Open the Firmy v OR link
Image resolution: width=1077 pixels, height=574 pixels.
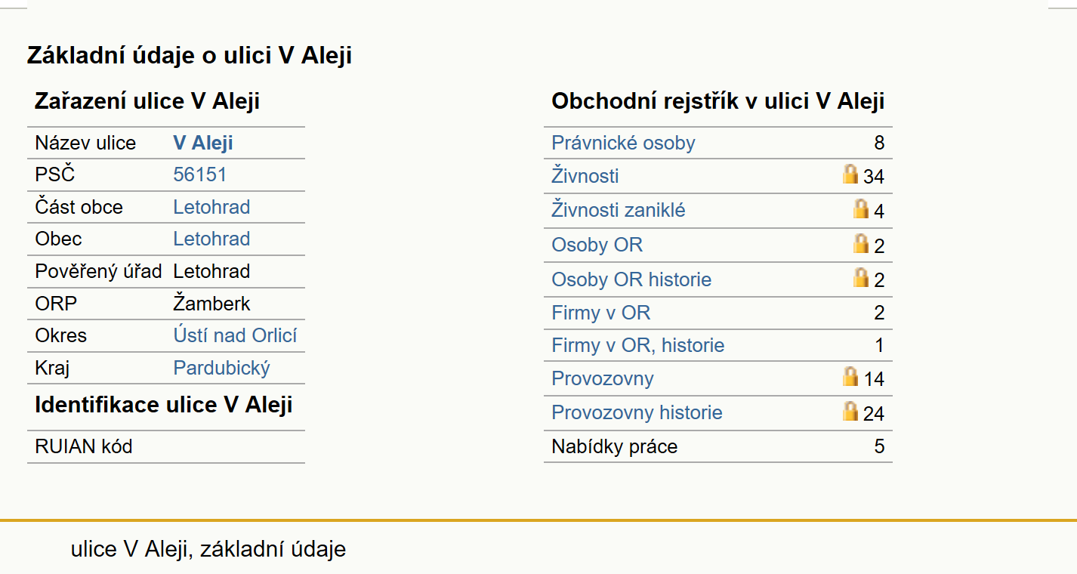click(601, 313)
